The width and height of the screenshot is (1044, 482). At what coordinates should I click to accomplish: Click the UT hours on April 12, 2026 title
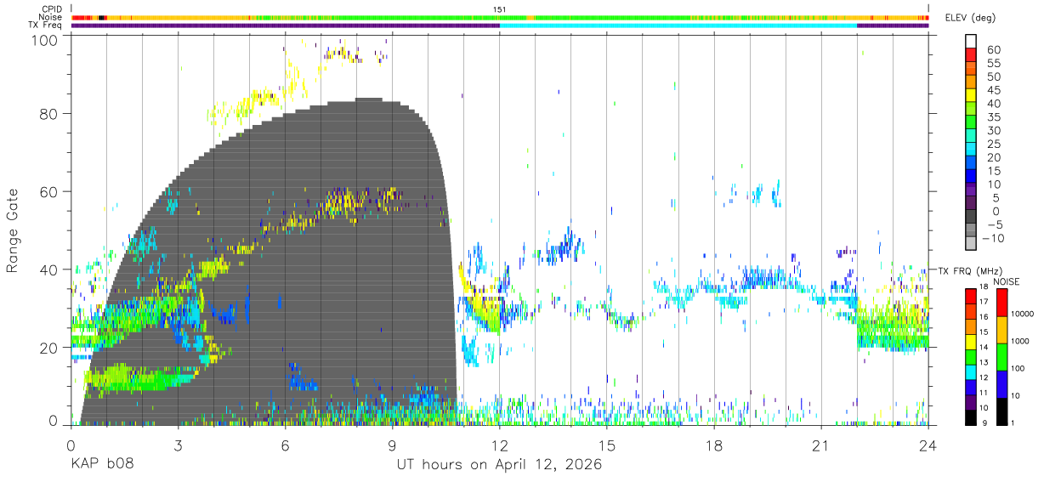(x=499, y=465)
